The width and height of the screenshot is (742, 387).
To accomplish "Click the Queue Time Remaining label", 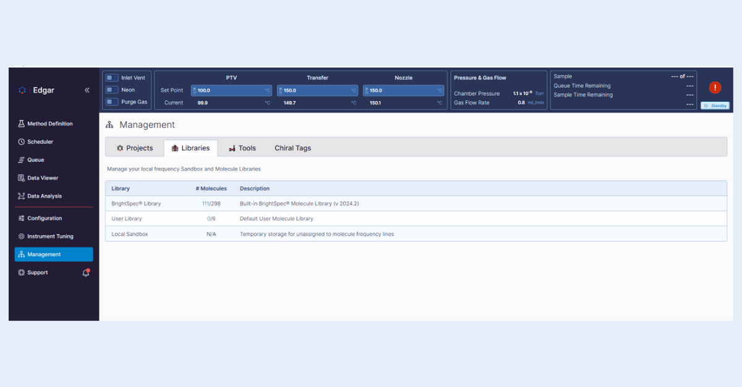I will [582, 86].
